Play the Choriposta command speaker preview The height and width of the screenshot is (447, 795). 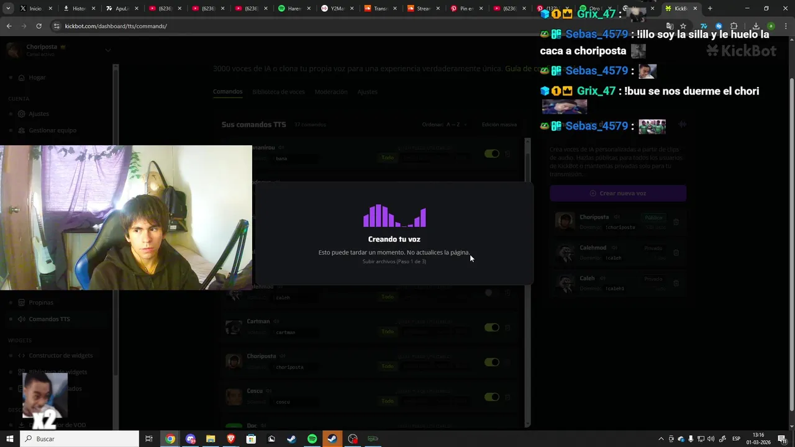coord(282,356)
